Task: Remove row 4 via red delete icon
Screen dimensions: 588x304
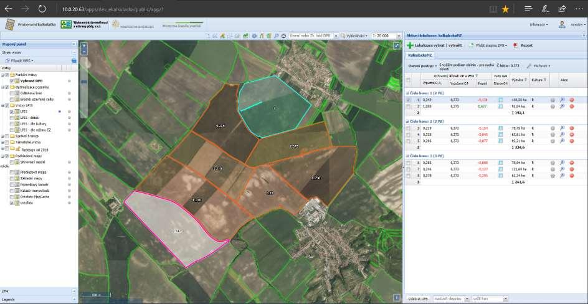Action: point(572,135)
